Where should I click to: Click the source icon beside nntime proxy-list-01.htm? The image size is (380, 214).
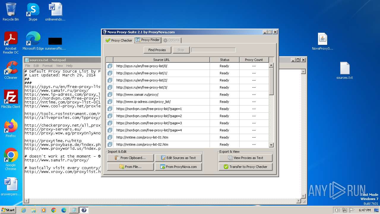(110, 137)
